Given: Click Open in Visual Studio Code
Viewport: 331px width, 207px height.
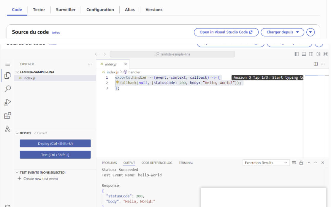Looking at the screenshot, I should tap(226, 32).
